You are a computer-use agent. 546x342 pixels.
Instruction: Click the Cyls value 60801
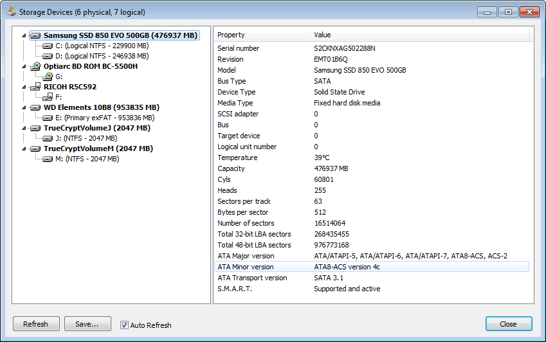tap(324, 179)
